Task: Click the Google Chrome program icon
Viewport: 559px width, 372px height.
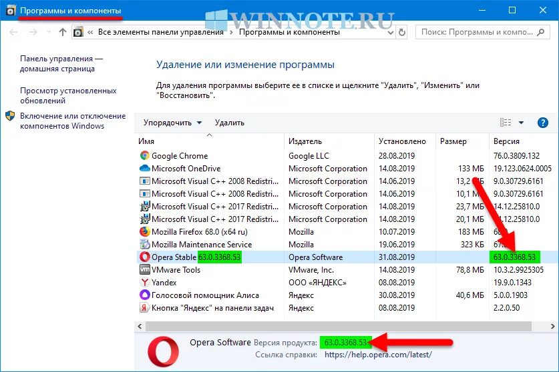Action: (x=144, y=155)
